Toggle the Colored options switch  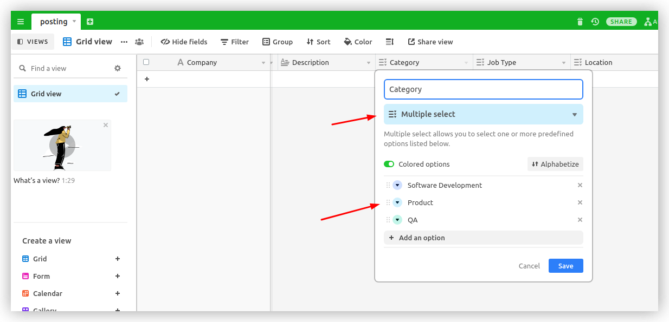pyautogui.click(x=389, y=164)
